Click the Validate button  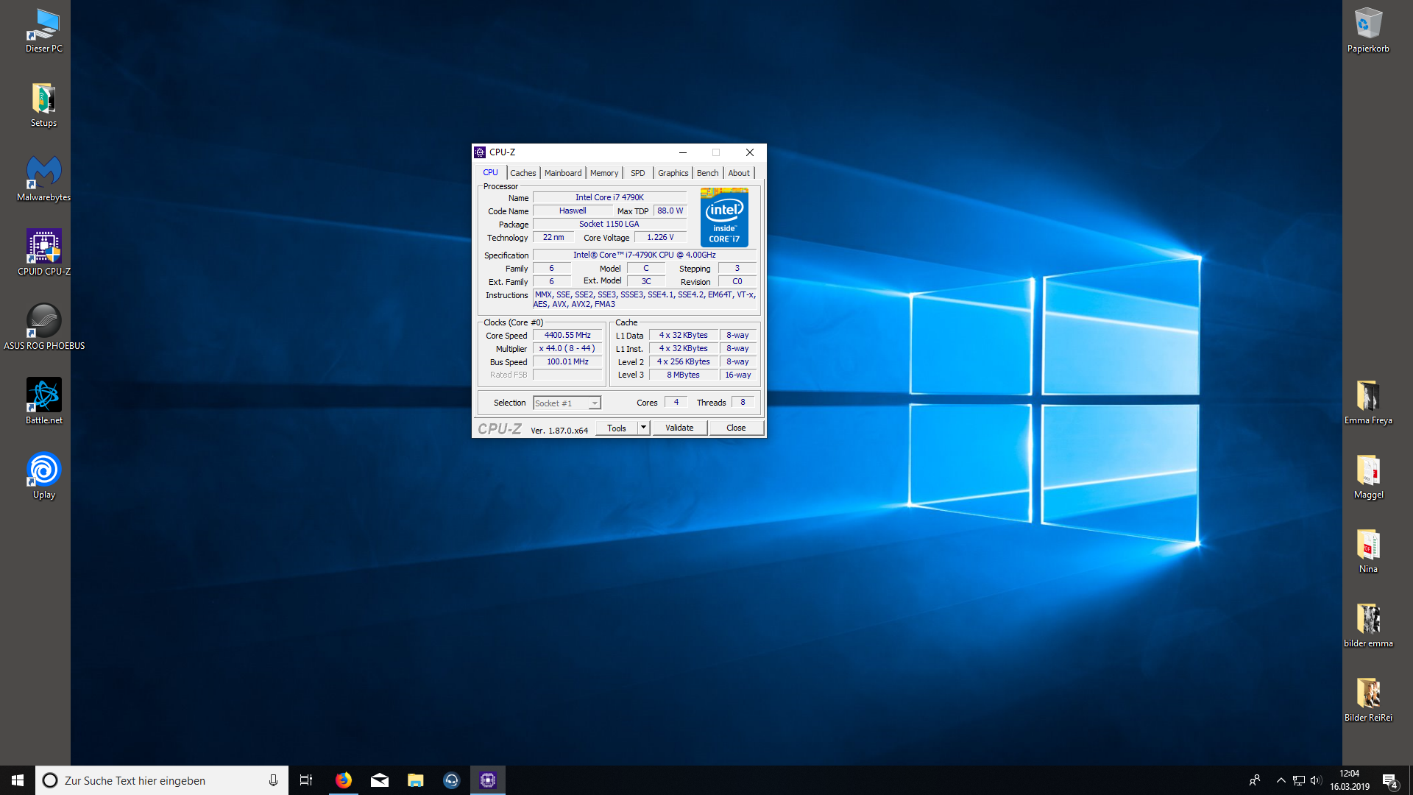click(x=679, y=428)
